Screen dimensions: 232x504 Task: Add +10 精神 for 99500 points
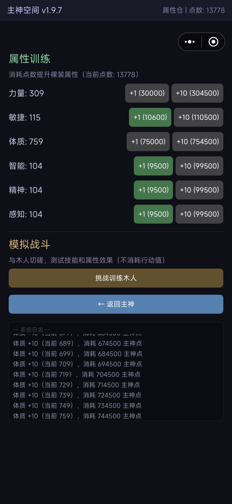[199, 190]
